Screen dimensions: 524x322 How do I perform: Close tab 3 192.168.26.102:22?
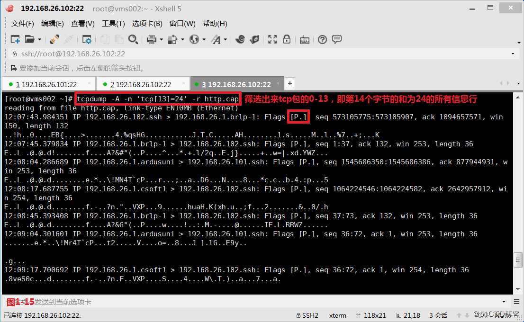(278, 83)
